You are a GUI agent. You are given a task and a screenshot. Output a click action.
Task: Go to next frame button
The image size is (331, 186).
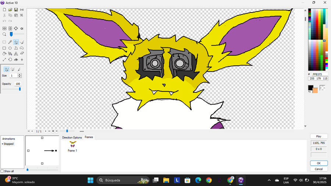tap(46, 131)
